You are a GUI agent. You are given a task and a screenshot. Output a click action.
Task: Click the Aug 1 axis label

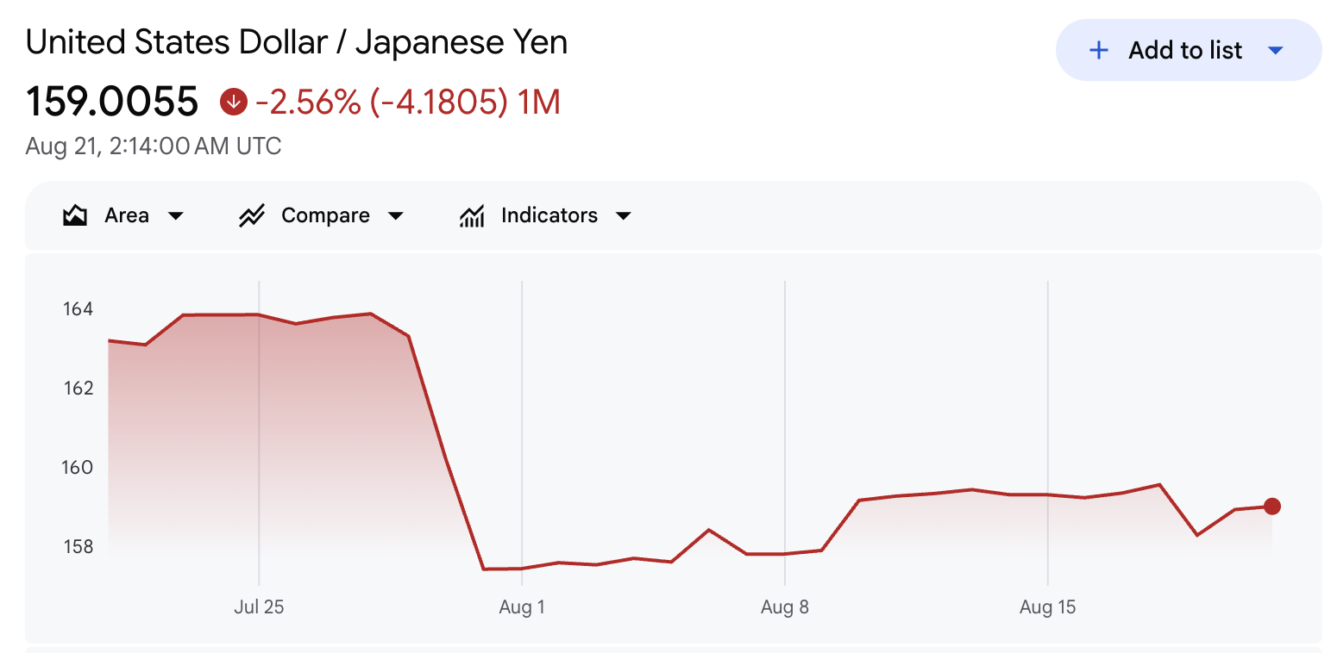pyautogui.click(x=522, y=607)
